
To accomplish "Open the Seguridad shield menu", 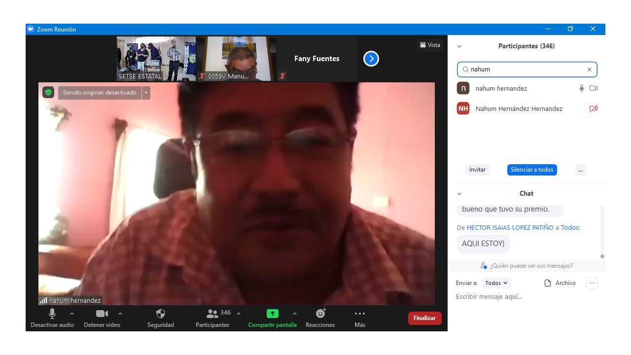I will [161, 318].
